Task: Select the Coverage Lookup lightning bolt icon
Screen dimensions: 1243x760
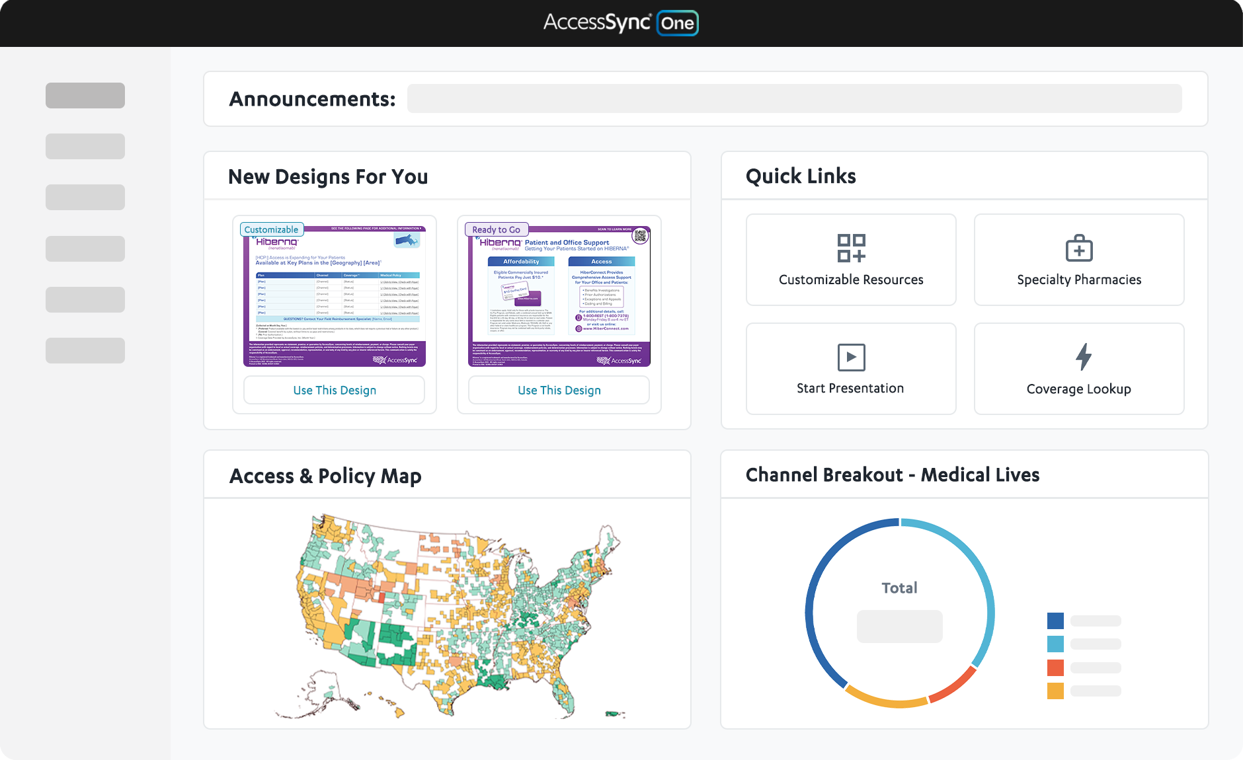Action: point(1083,357)
